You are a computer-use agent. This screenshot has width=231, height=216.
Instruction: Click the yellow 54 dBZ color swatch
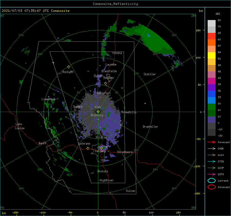pyautogui.click(x=211, y=55)
